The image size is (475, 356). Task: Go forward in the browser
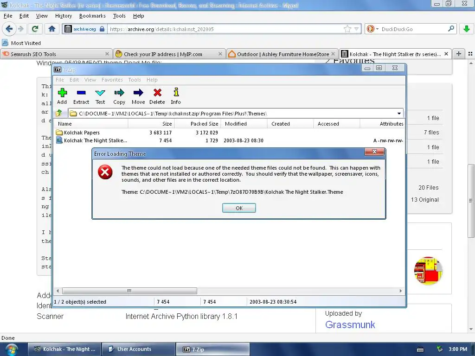click(x=21, y=29)
